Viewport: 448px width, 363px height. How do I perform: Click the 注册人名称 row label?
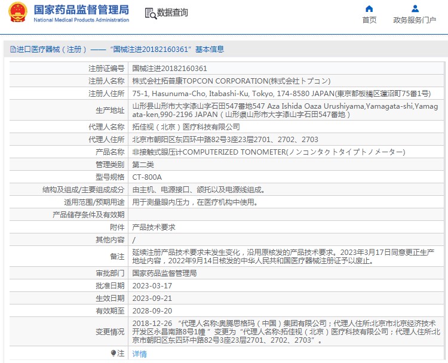(106, 81)
